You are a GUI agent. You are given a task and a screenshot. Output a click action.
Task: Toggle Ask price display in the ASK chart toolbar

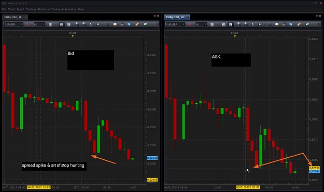click(x=231, y=24)
